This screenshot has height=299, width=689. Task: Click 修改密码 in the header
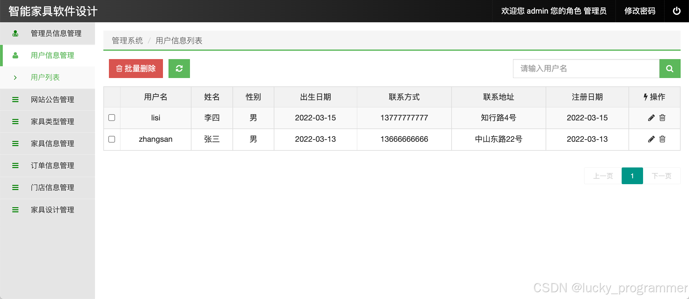(640, 11)
